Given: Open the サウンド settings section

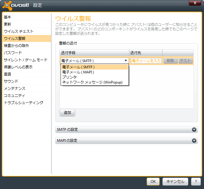Looking at the screenshot, I should coord(27,81).
